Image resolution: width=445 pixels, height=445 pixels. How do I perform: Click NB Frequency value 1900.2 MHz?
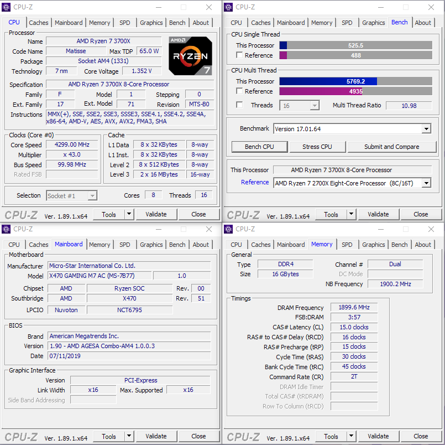[x=396, y=284]
